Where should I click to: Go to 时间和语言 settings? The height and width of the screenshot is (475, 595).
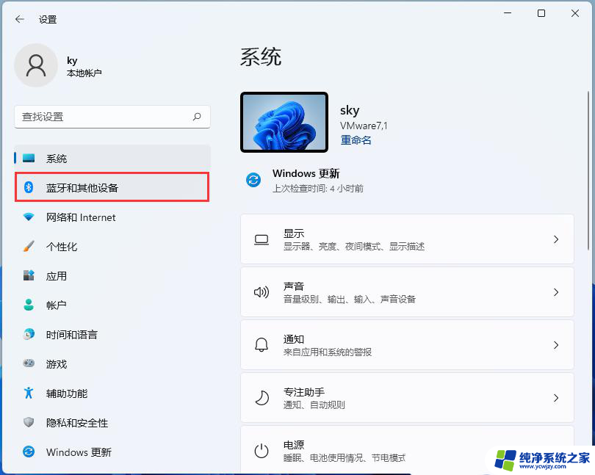click(x=112, y=335)
